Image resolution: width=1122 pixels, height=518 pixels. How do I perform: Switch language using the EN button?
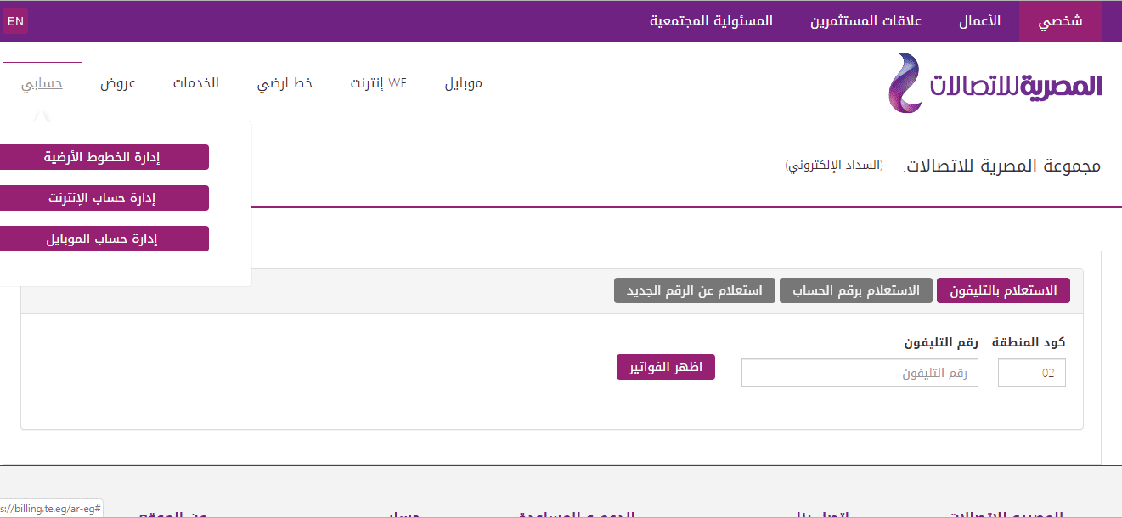click(x=15, y=21)
